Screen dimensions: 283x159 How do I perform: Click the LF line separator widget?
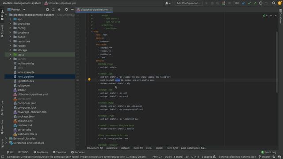pos(187,157)
